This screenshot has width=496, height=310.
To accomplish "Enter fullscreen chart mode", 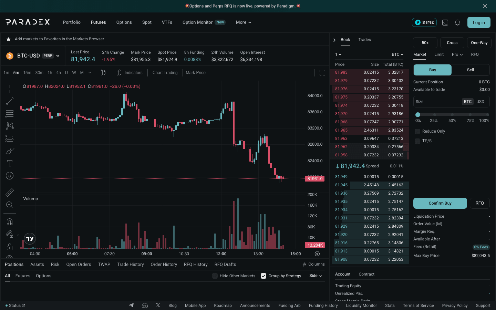I will (322, 73).
